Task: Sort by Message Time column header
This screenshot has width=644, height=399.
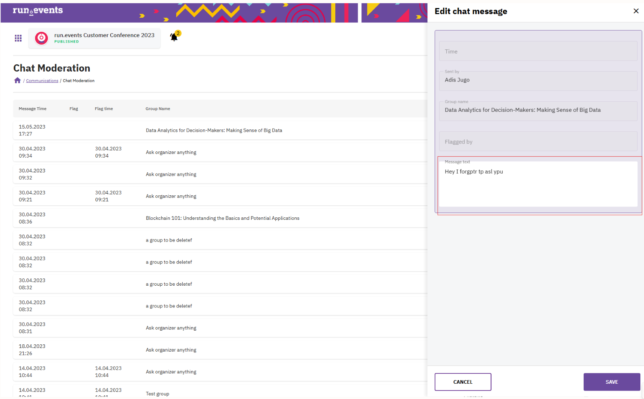Action: (x=33, y=109)
